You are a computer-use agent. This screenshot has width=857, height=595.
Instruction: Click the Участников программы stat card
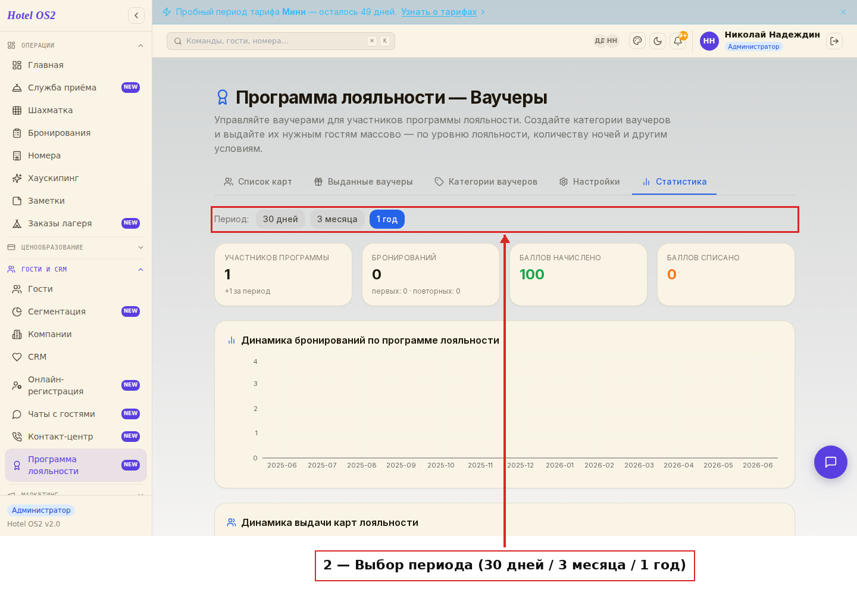(283, 275)
